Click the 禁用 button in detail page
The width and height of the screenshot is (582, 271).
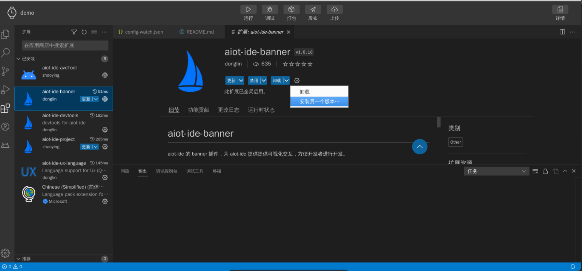pyautogui.click(x=254, y=81)
